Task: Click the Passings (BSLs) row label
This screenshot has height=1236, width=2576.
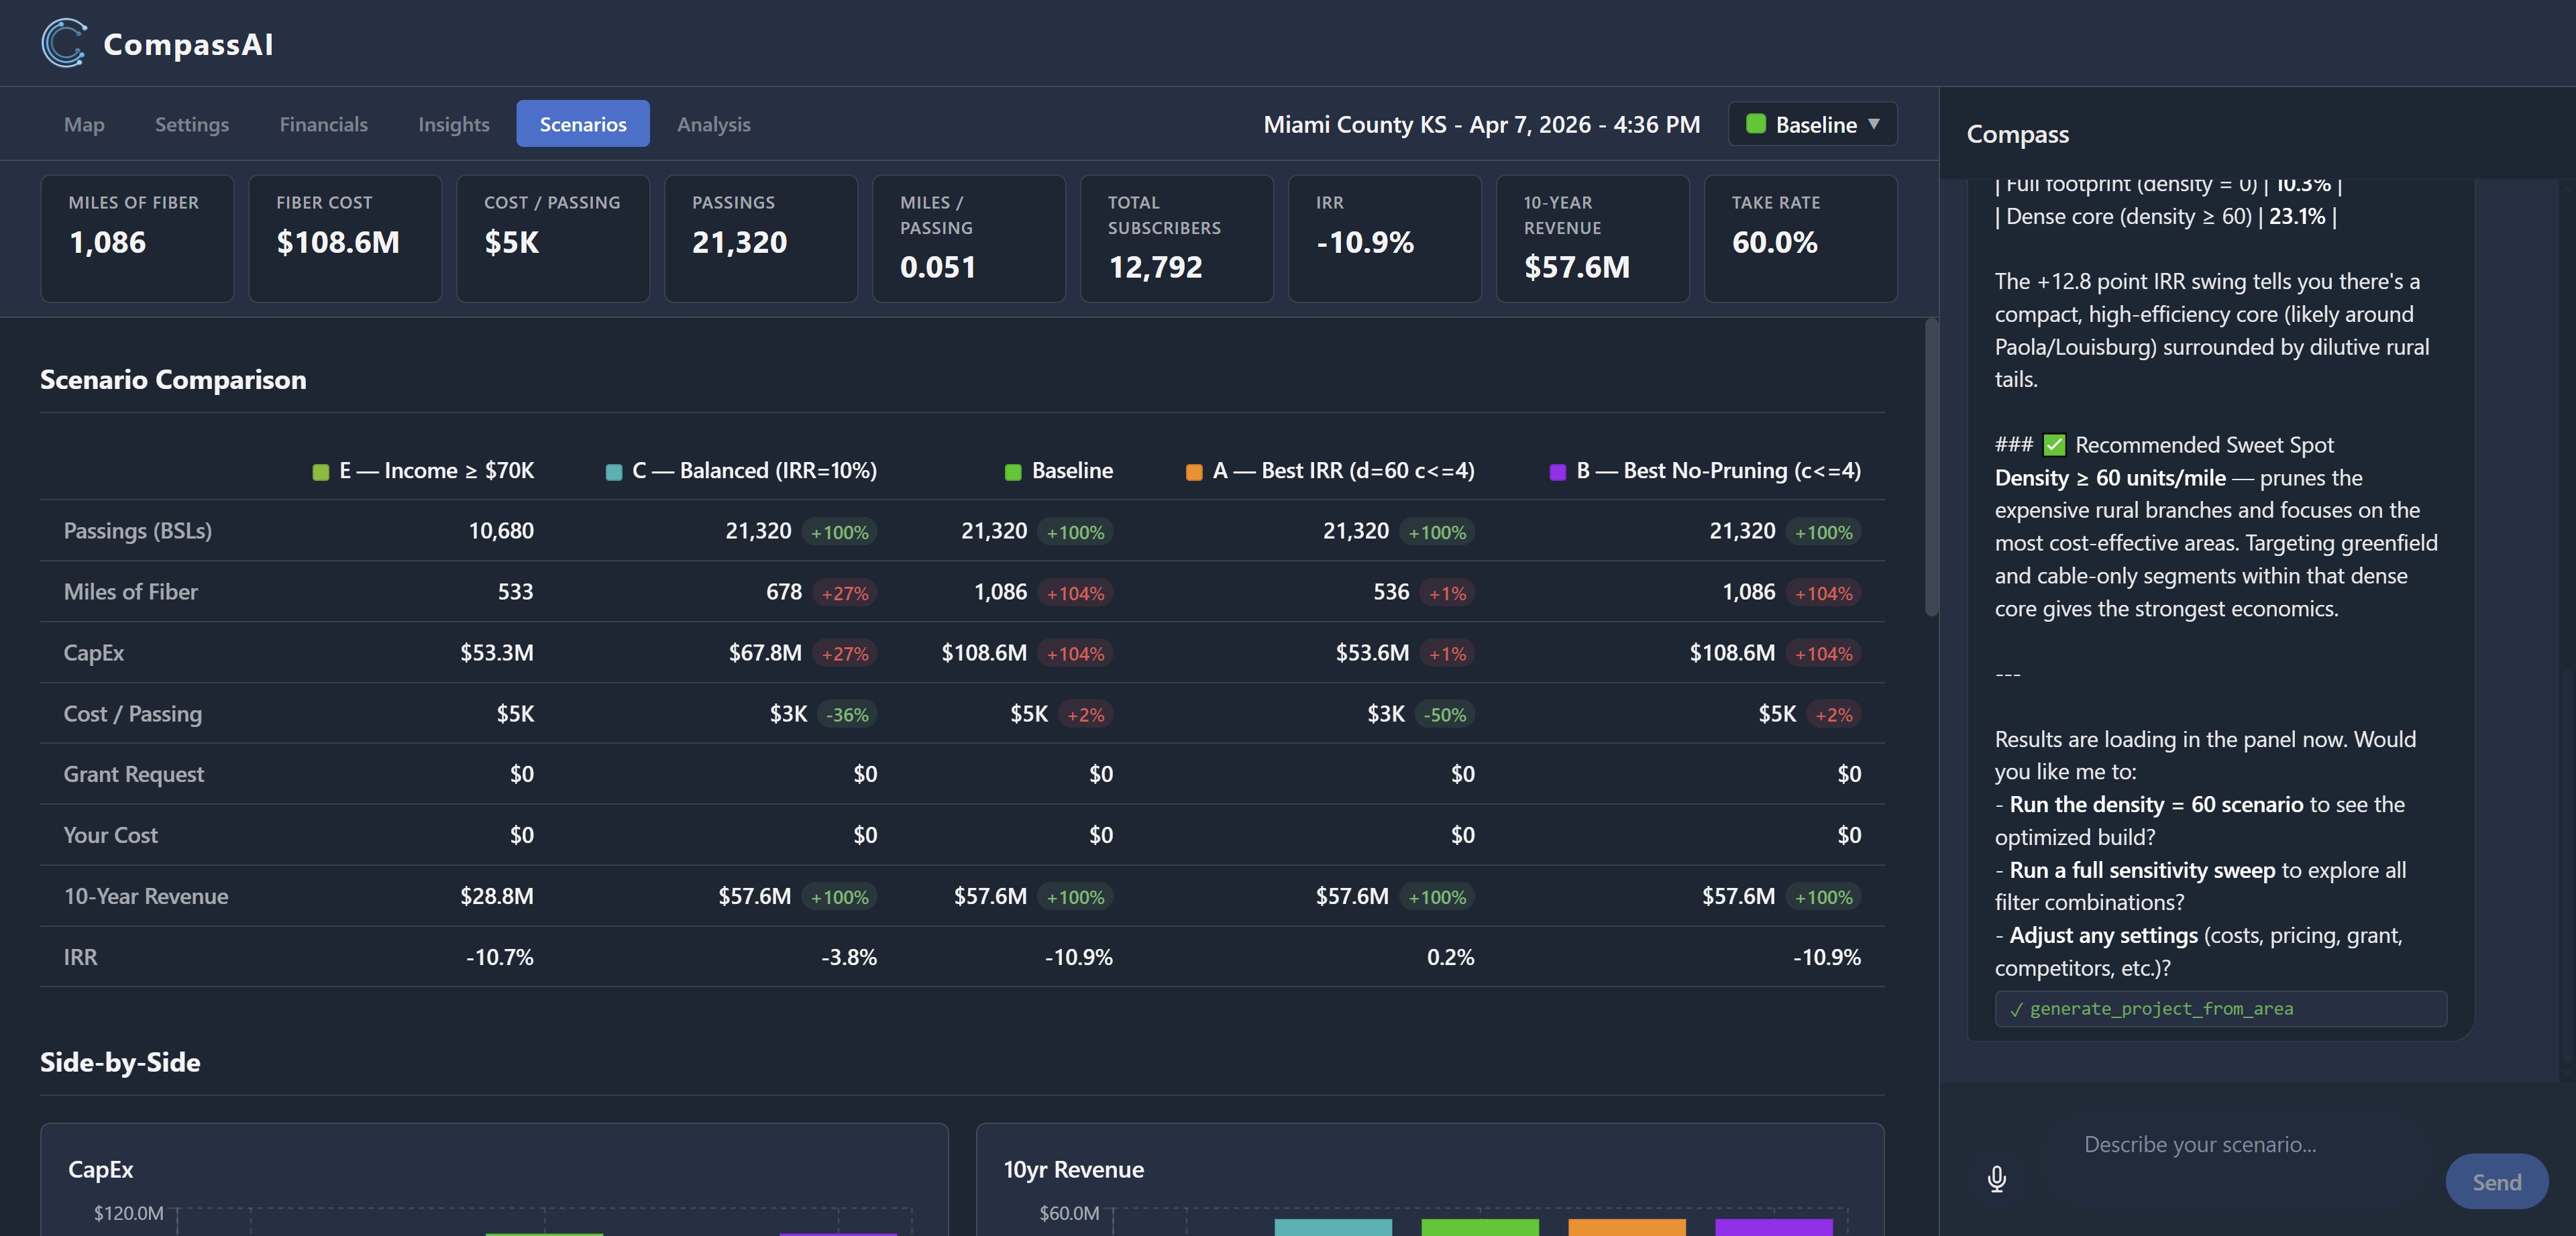Action: coord(138,531)
